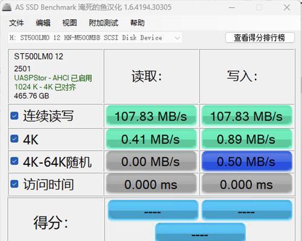Click the 连续读写 read result 107.83 MB/s
This screenshot has width=302, height=241.
[151, 116]
